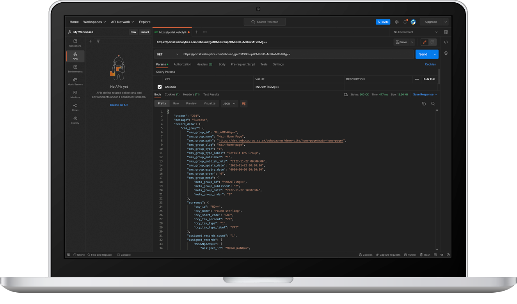This screenshot has width=517, height=304.
Task: Select the APIs sidebar icon
Action: (x=75, y=56)
